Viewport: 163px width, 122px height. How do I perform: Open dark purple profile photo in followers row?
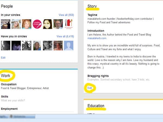[x=16, y=46]
